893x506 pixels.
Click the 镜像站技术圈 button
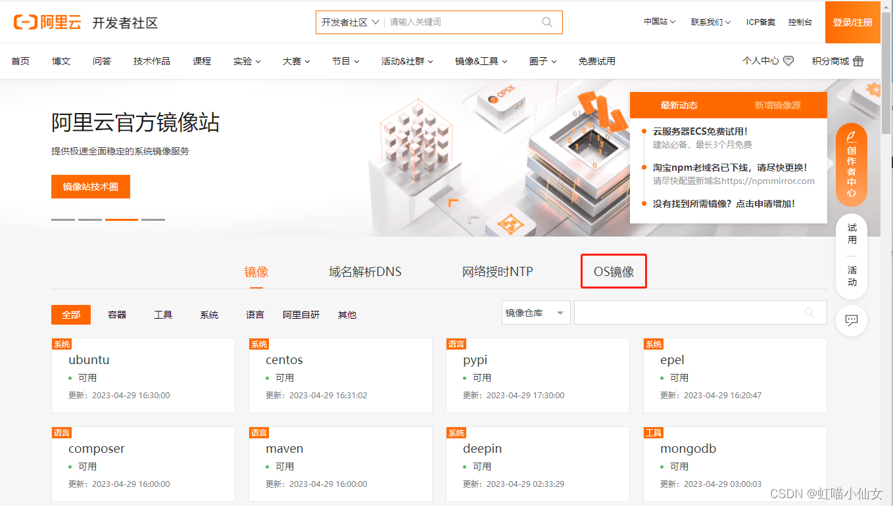pos(91,187)
